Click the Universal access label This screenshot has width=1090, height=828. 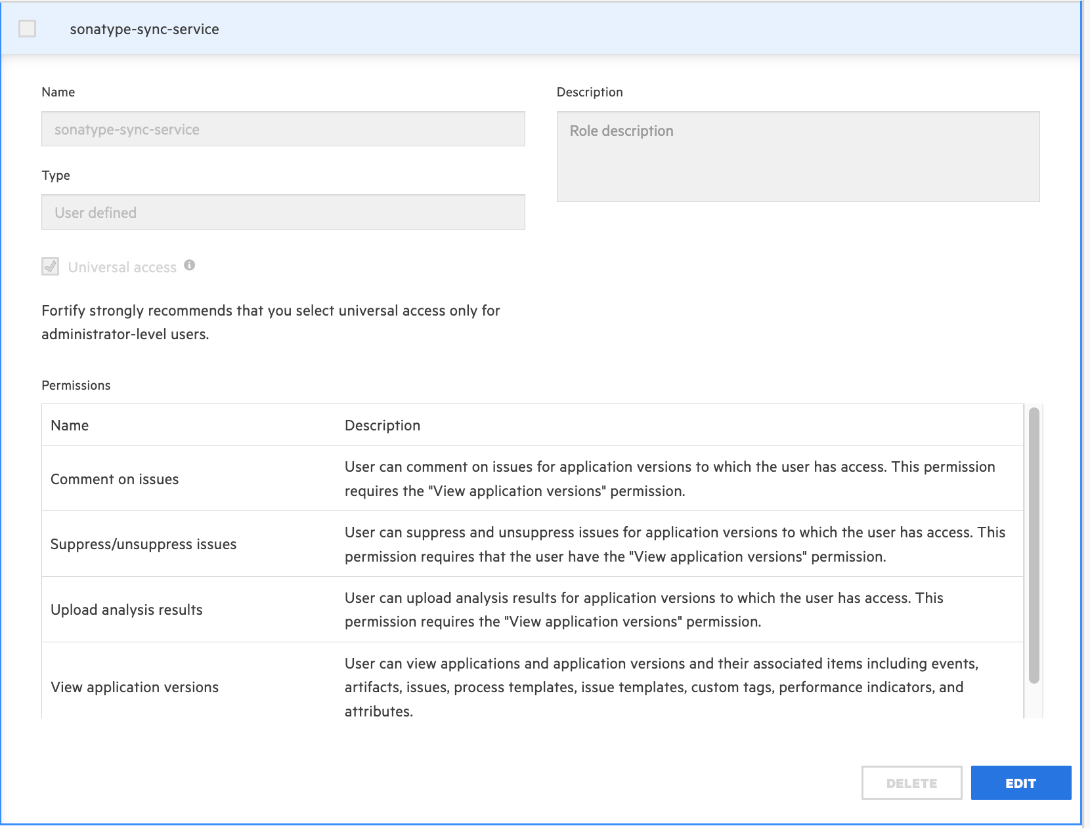pos(122,267)
